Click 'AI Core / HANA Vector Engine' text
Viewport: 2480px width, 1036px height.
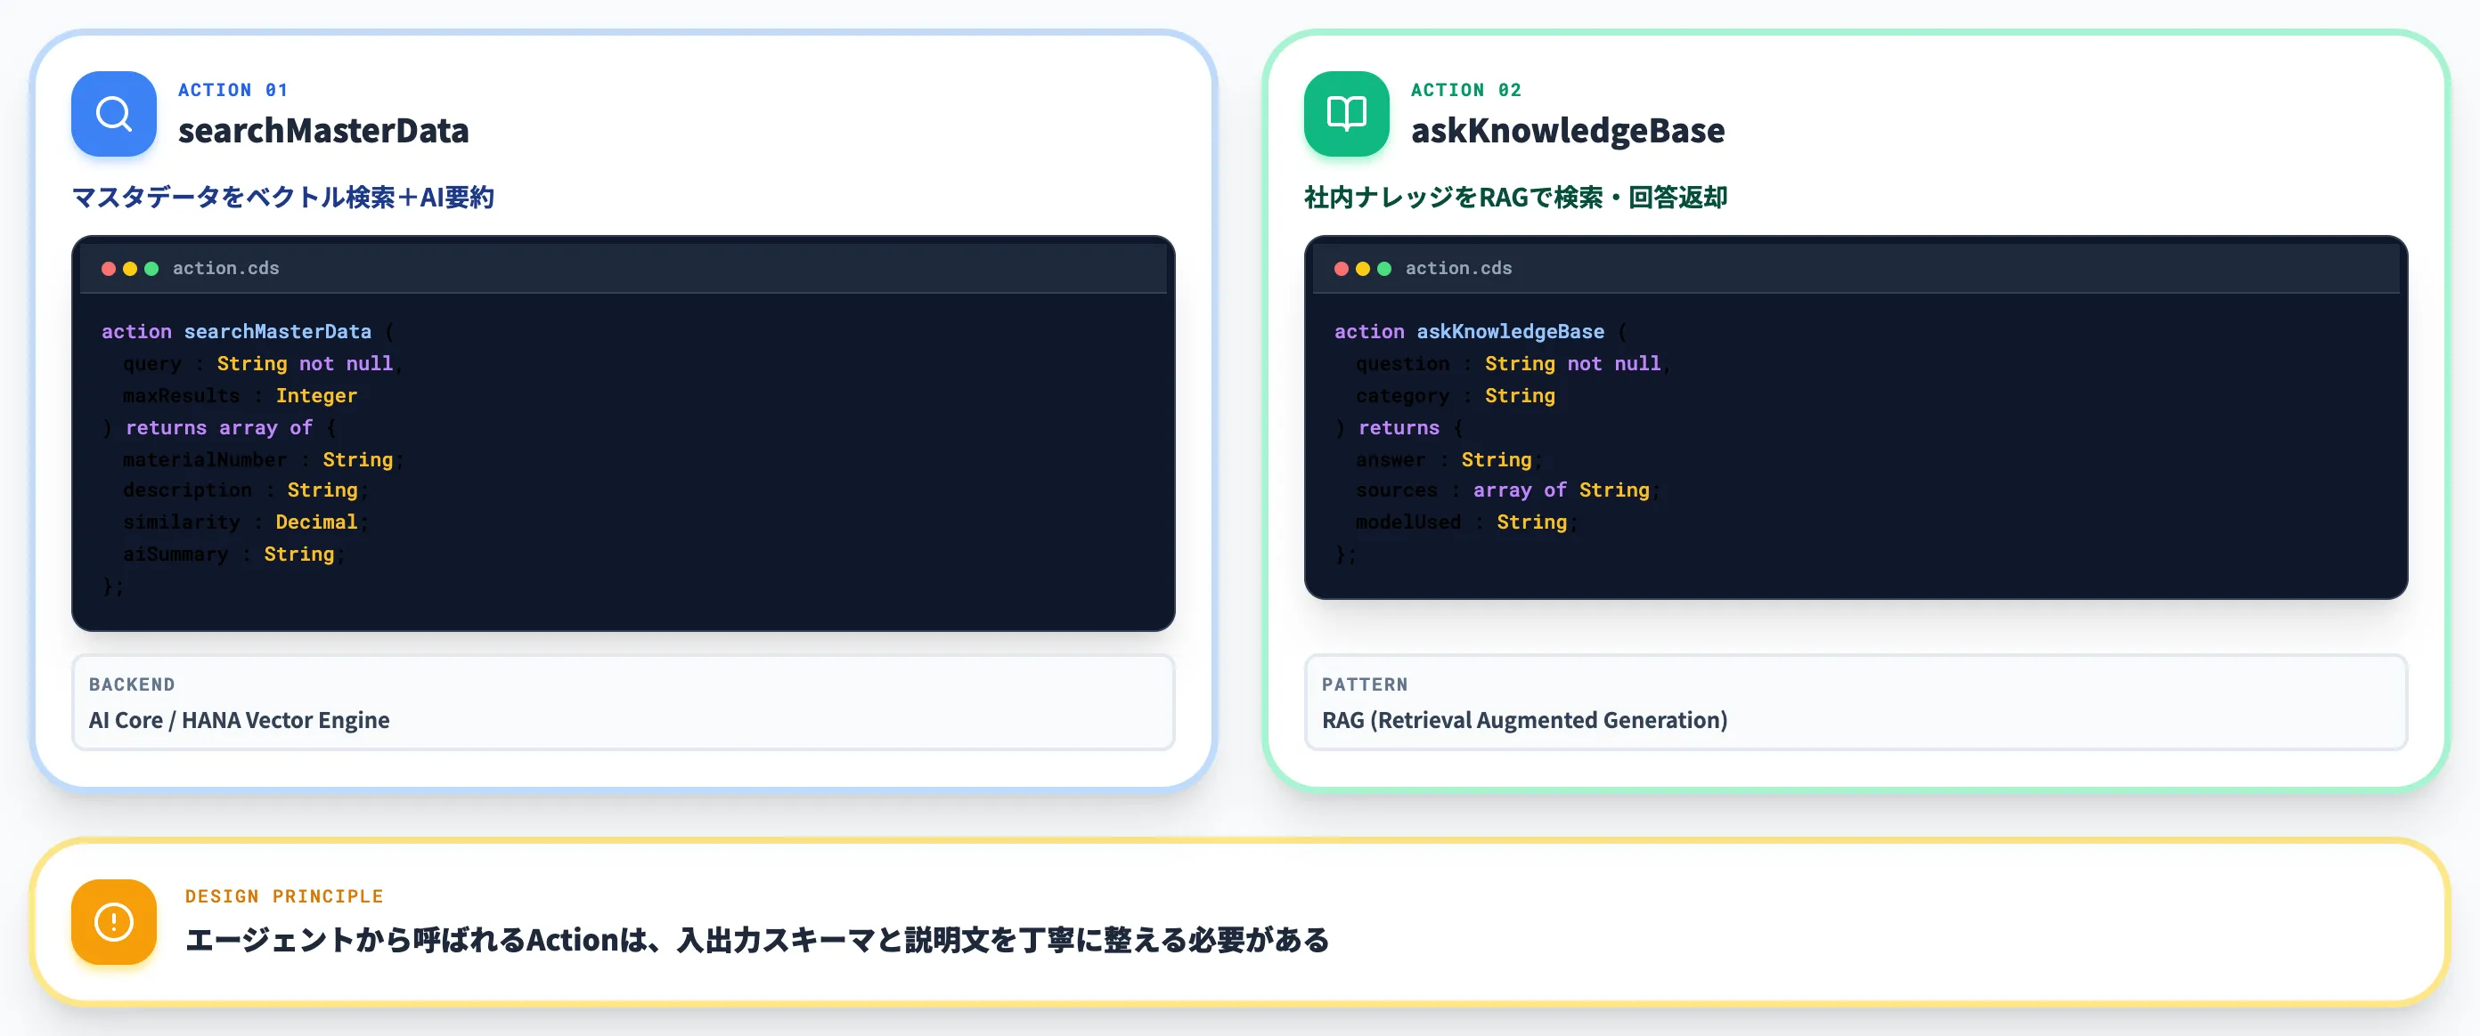(x=239, y=719)
